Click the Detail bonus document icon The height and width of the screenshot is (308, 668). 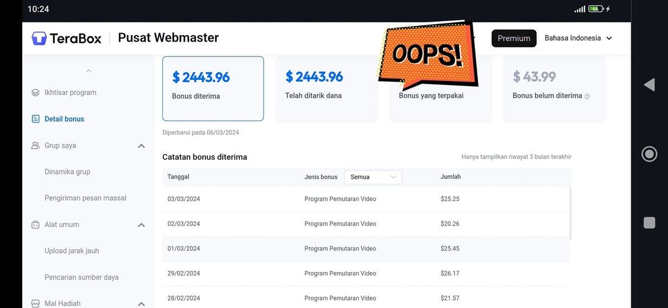[x=36, y=119]
